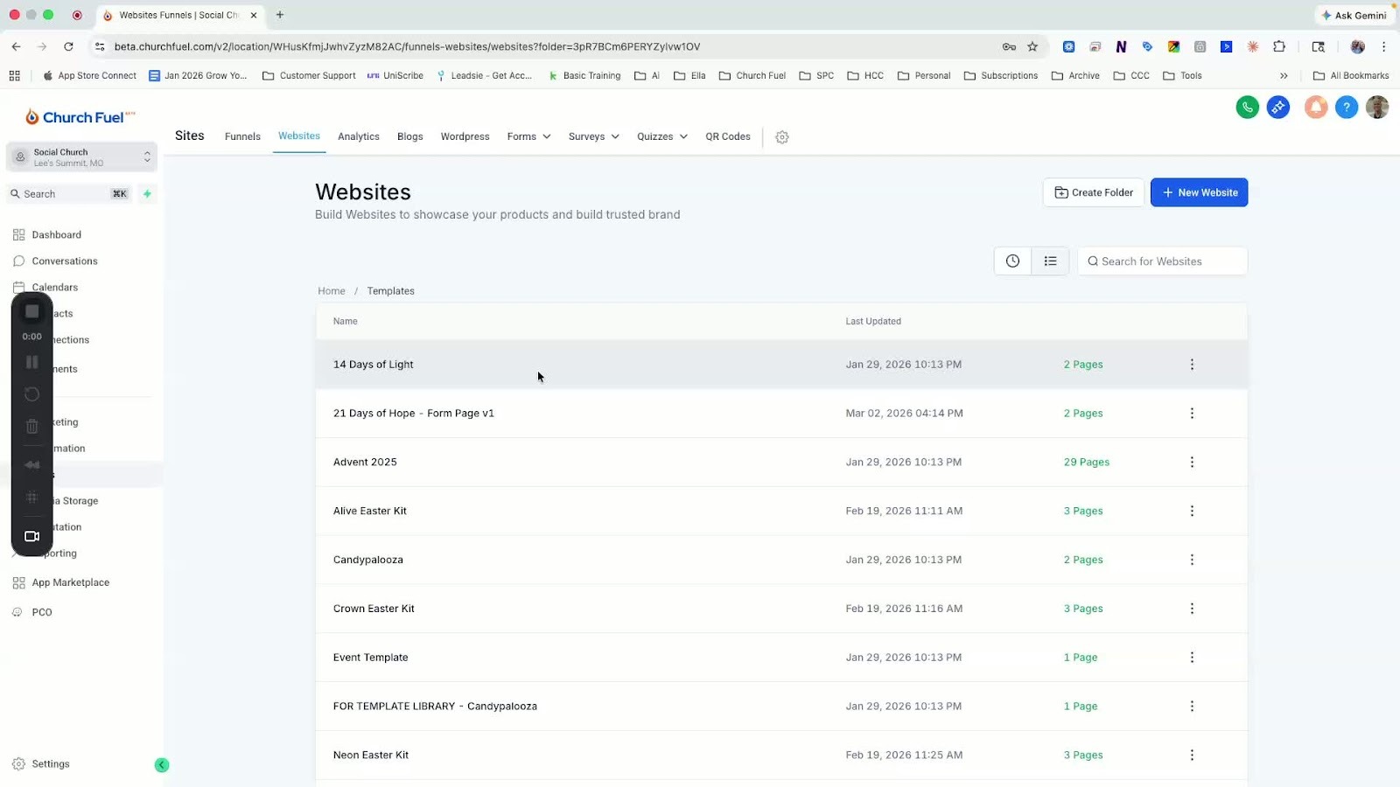Expand the Forms dropdown
The width and height of the screenshot is (1400, 787).
[528, 136]
